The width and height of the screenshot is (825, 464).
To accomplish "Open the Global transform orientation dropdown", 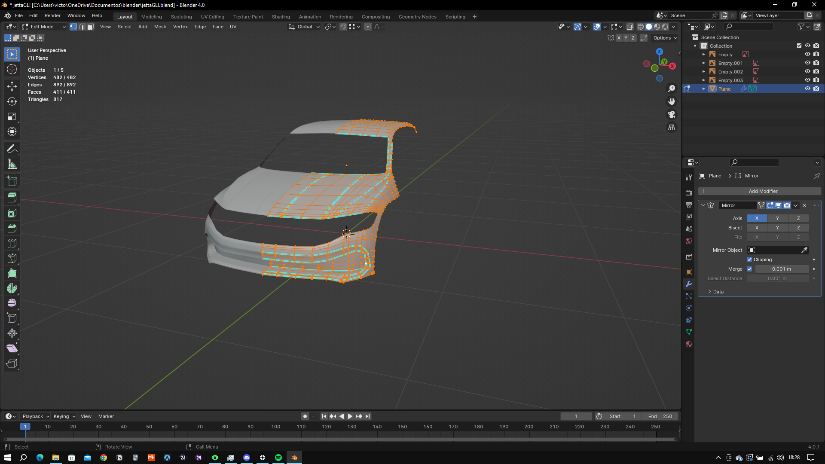I will point(304,27).
